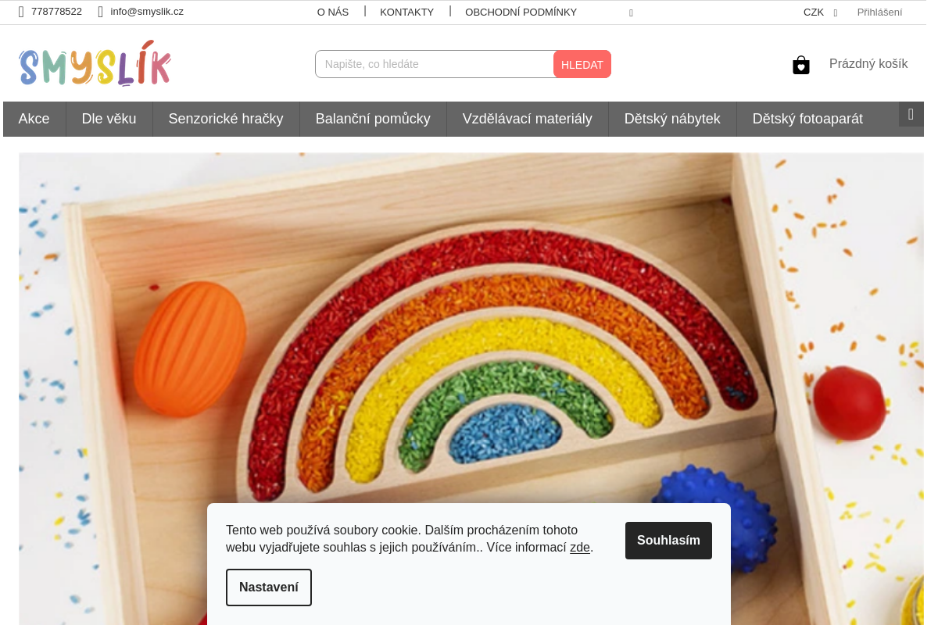Click the phone icon beside 778778522

coord(21,12)
